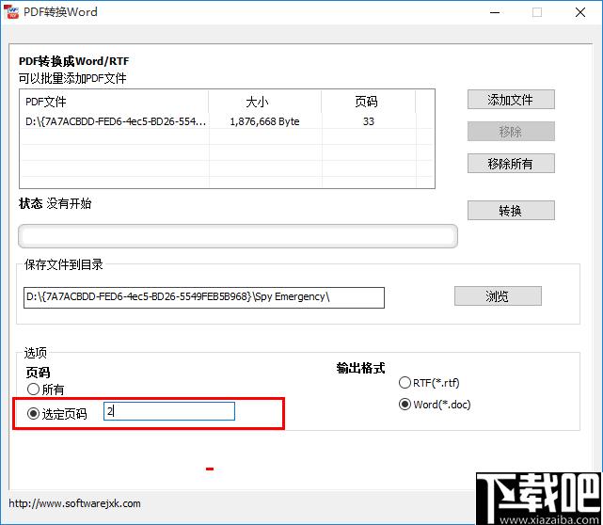
Task: Click the save directory path field
Action: (x=204, y=297)
